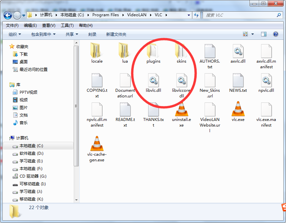Open the 包含到库中 dropdown
The image size is (286, 223).
pyautogui.click(x=43, y=34)
